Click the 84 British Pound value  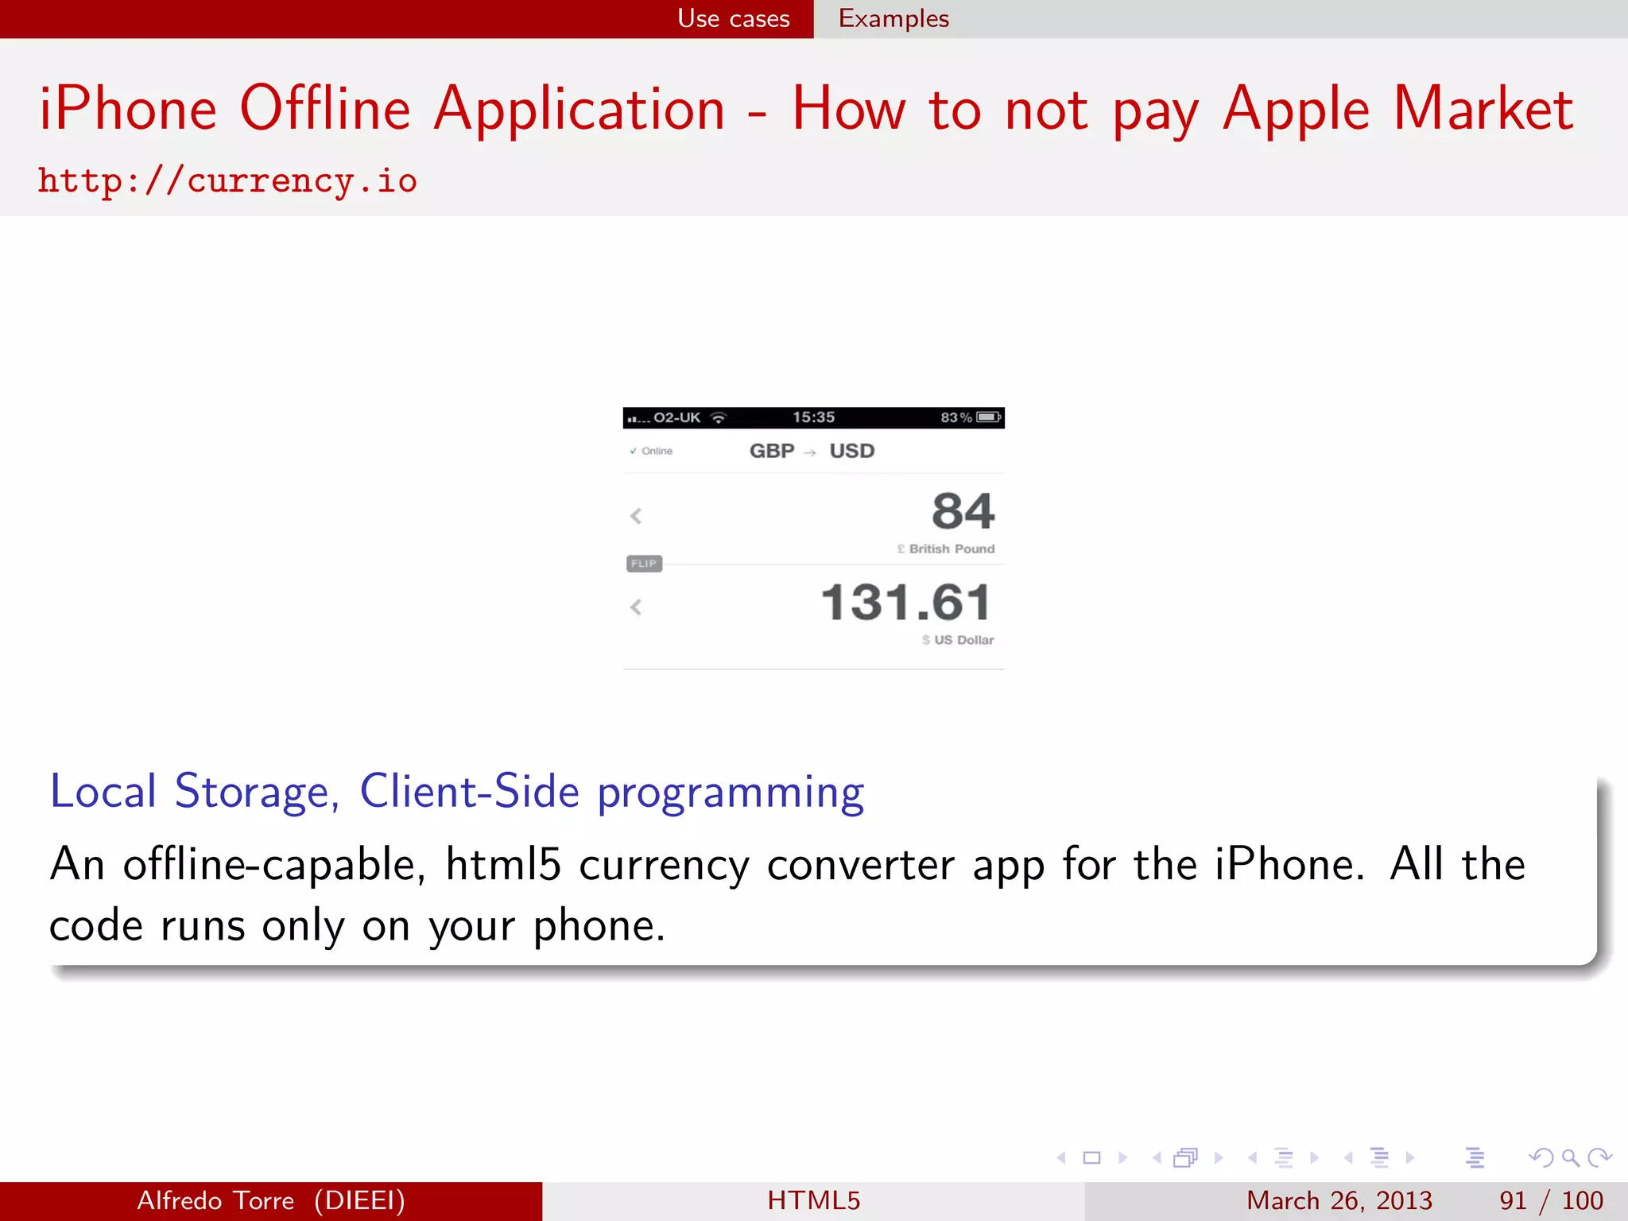[963, 510]
